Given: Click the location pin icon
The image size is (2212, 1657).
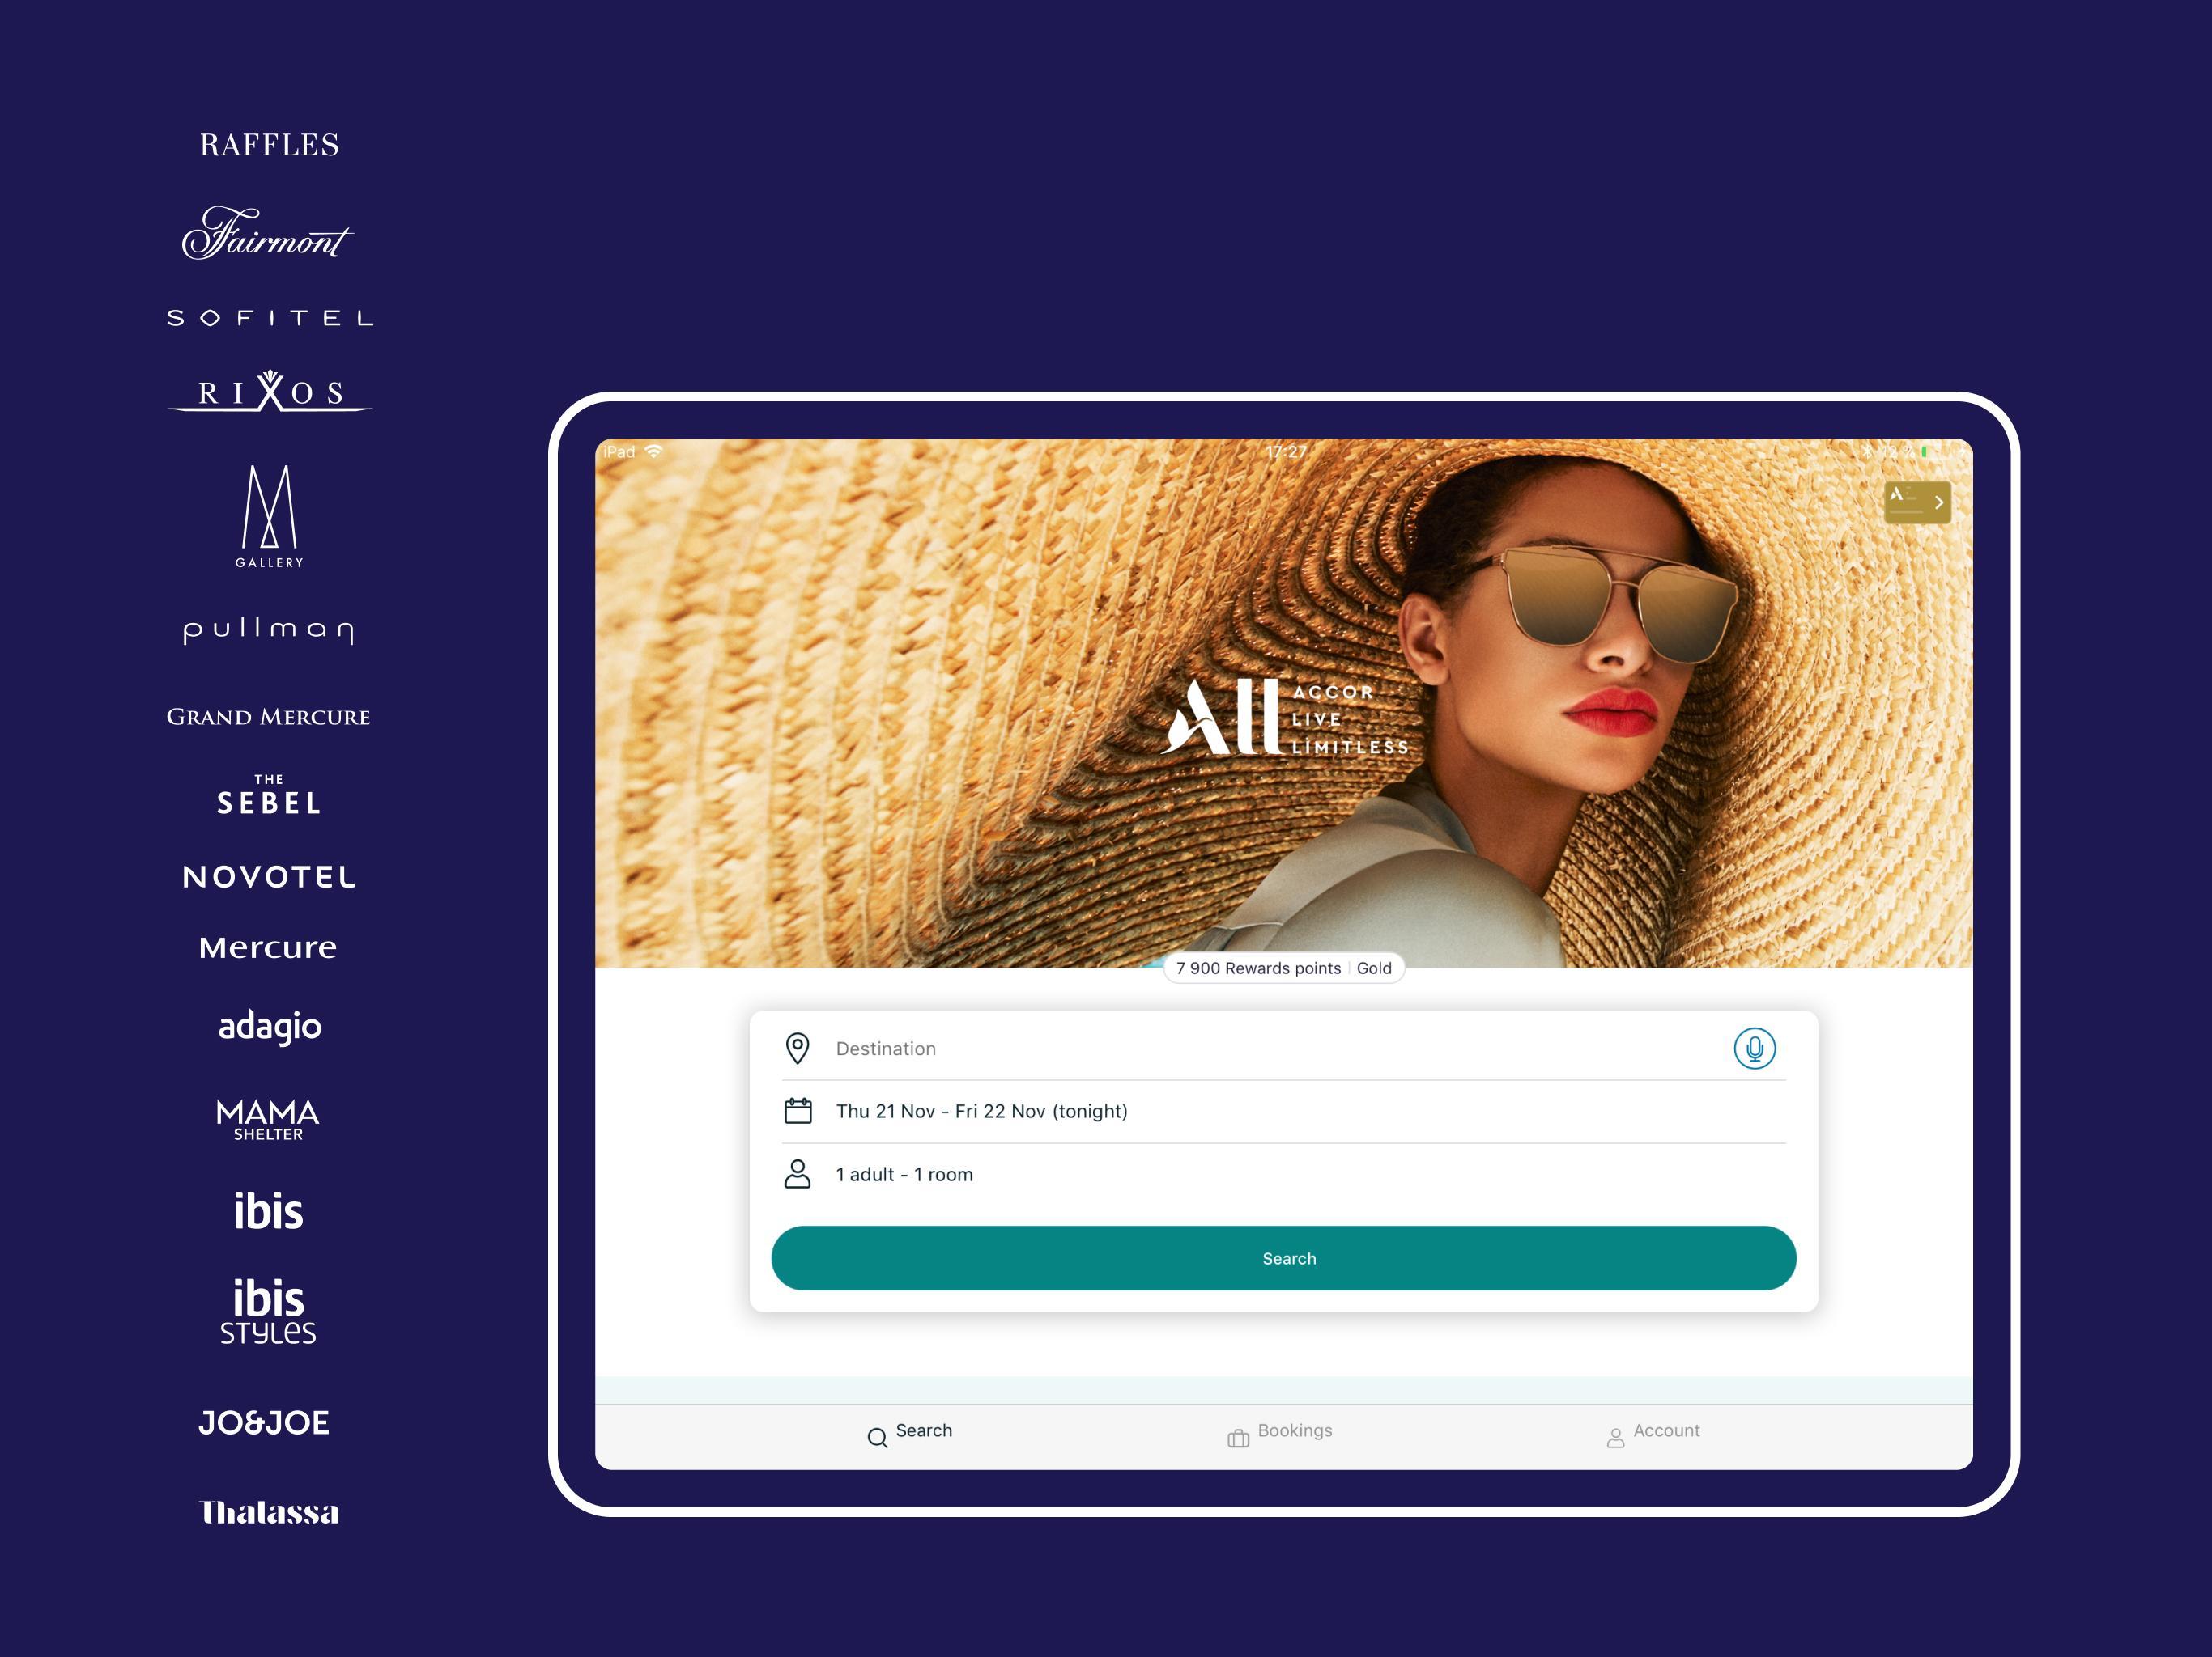Looking at the screenshot, I should pyautogui.click(x=797, y=1049).
